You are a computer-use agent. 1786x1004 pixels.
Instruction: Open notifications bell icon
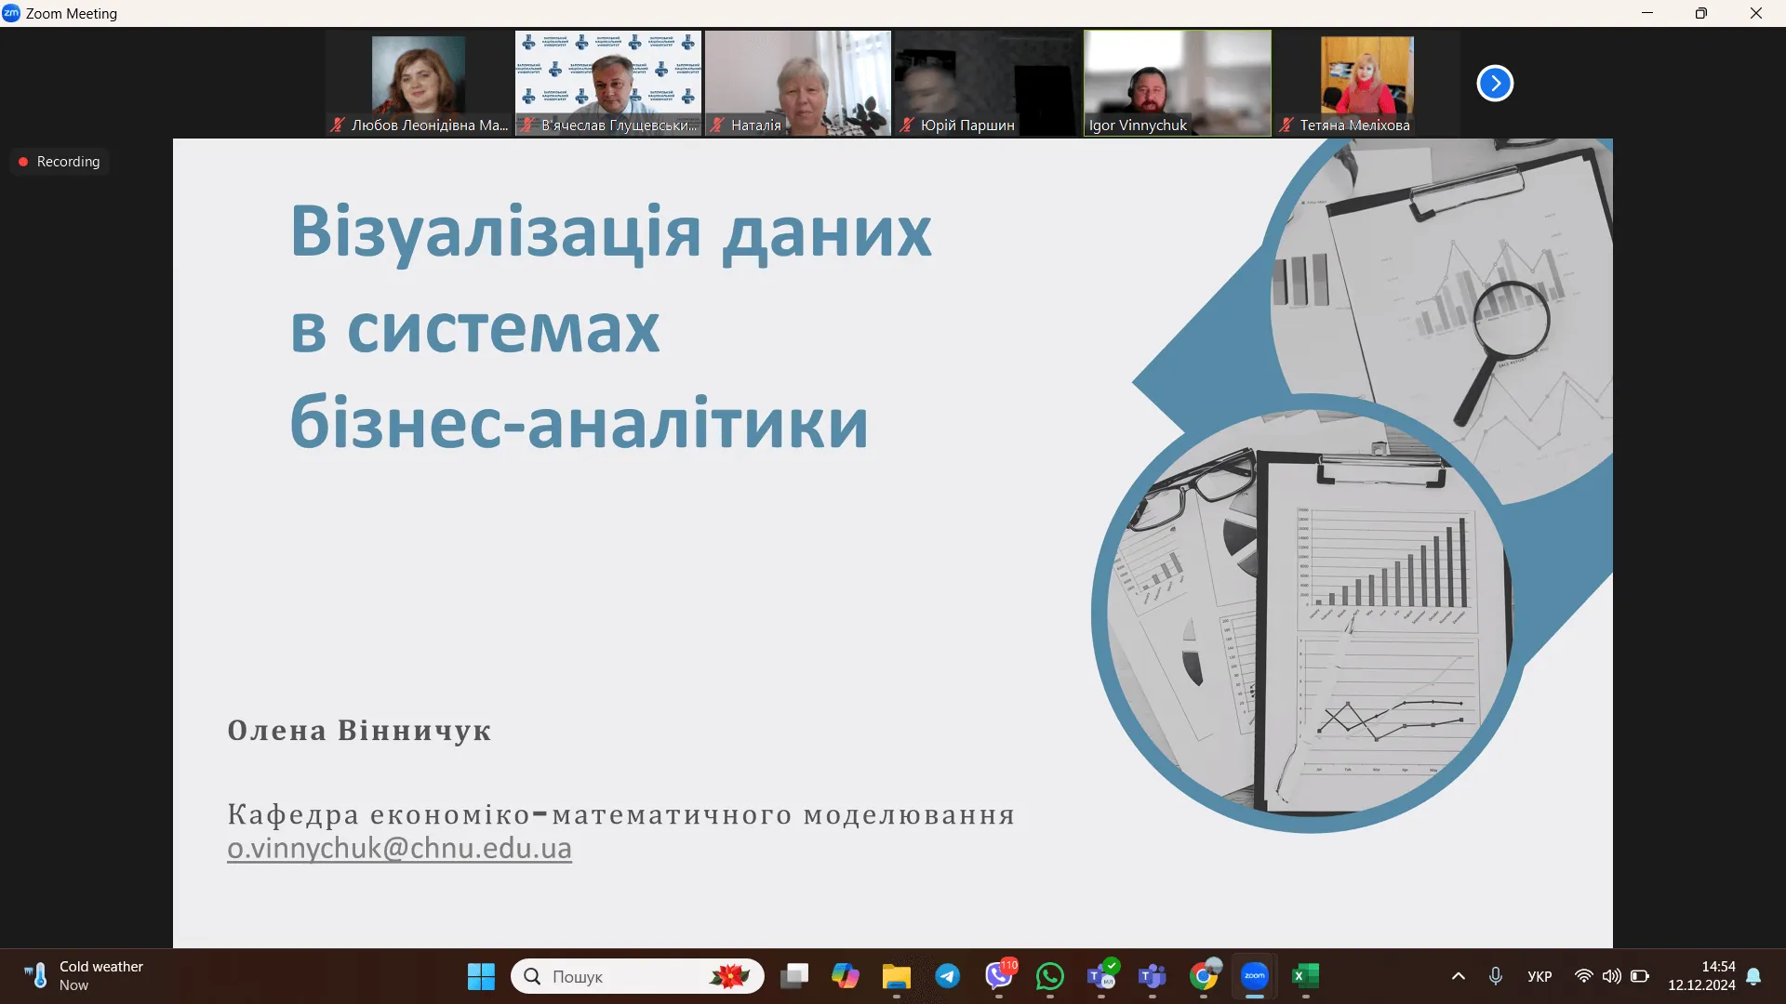pyautogui.click(x=1753, y=976)
